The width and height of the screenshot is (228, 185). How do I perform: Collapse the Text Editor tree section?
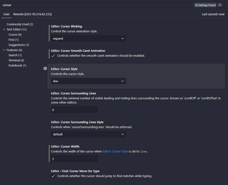coord(4,29)
